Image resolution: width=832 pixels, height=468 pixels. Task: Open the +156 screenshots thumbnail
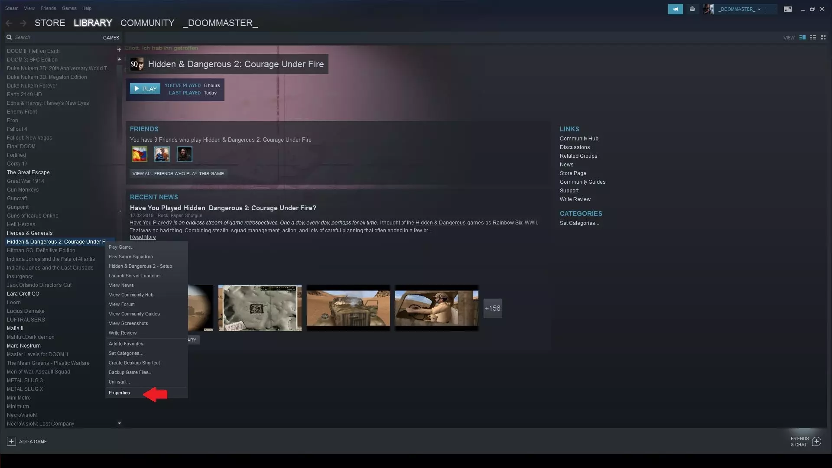click(492, 308)
